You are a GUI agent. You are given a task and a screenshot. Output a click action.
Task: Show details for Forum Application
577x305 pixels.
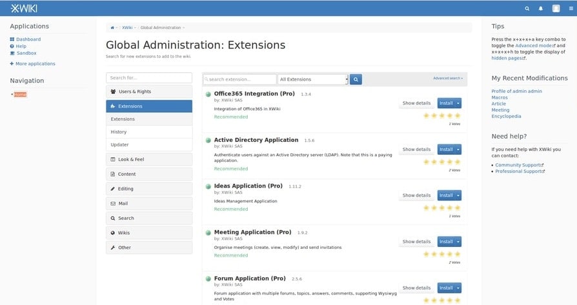(416, 288)
